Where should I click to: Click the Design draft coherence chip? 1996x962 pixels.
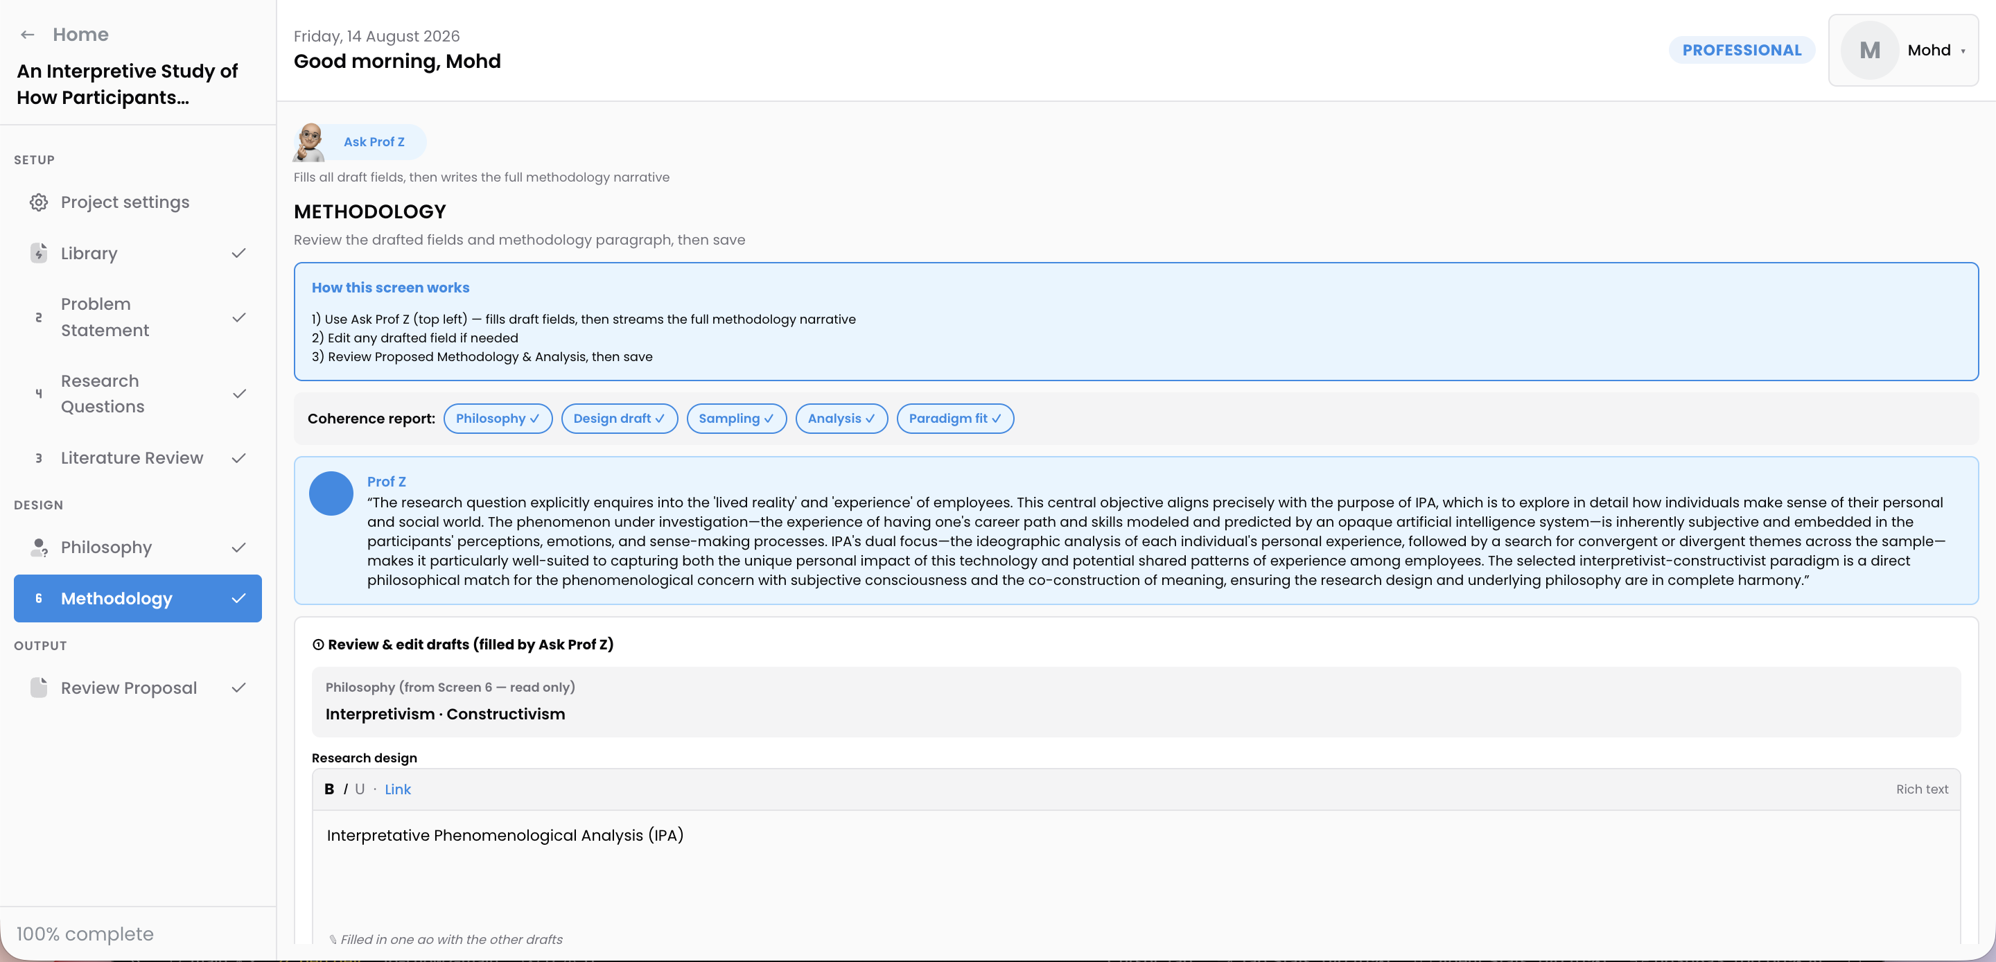tap(619, 419)
